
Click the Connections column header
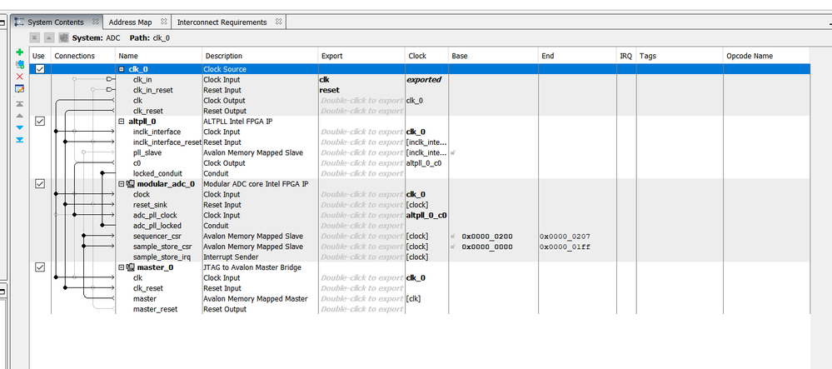click(83, 56)
